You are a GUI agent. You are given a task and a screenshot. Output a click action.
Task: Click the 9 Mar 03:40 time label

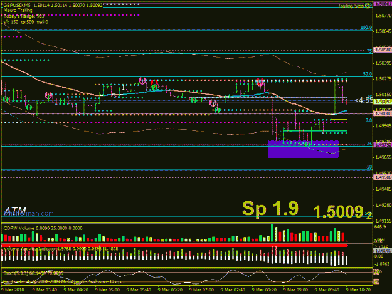pos(45,290)
